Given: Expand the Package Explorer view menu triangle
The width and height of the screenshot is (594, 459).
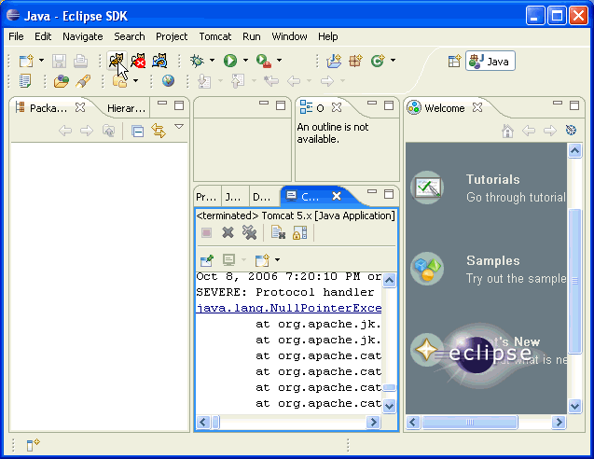Looking at the screenshot, I should tap(179, 127).
